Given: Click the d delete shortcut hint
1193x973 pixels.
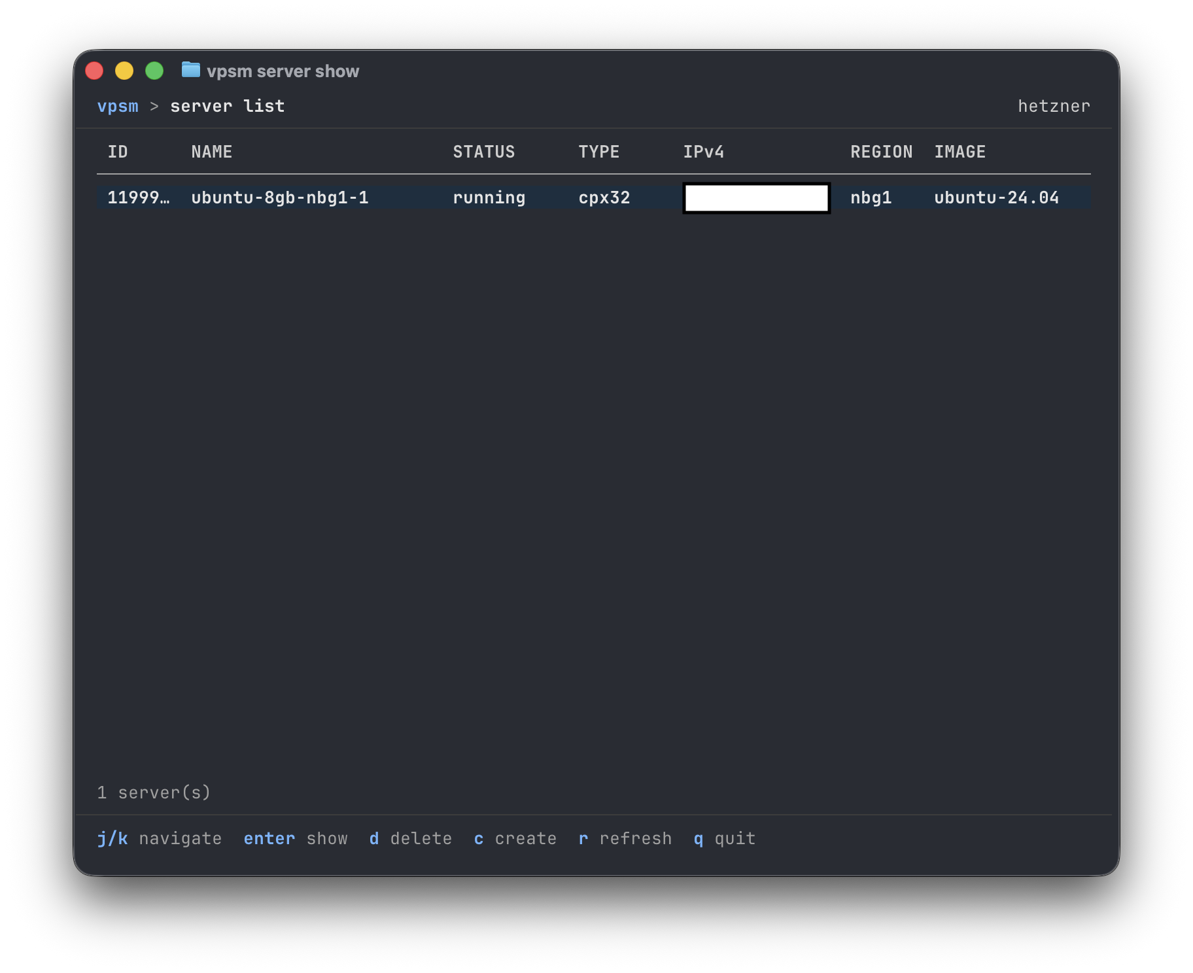Looking at the screenshot, I should tap(410, 838).
